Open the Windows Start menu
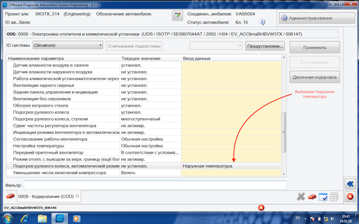The height and width of the screenshot is (224, 359). [7, 218]
